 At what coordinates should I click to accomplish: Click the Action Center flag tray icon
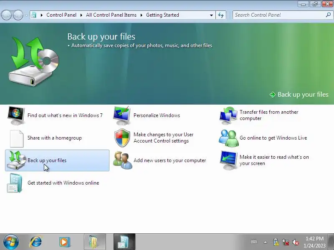pyautogui.click(x=276, y=242)
